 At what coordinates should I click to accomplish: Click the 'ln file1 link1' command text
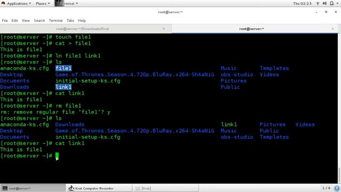(78, 55)
